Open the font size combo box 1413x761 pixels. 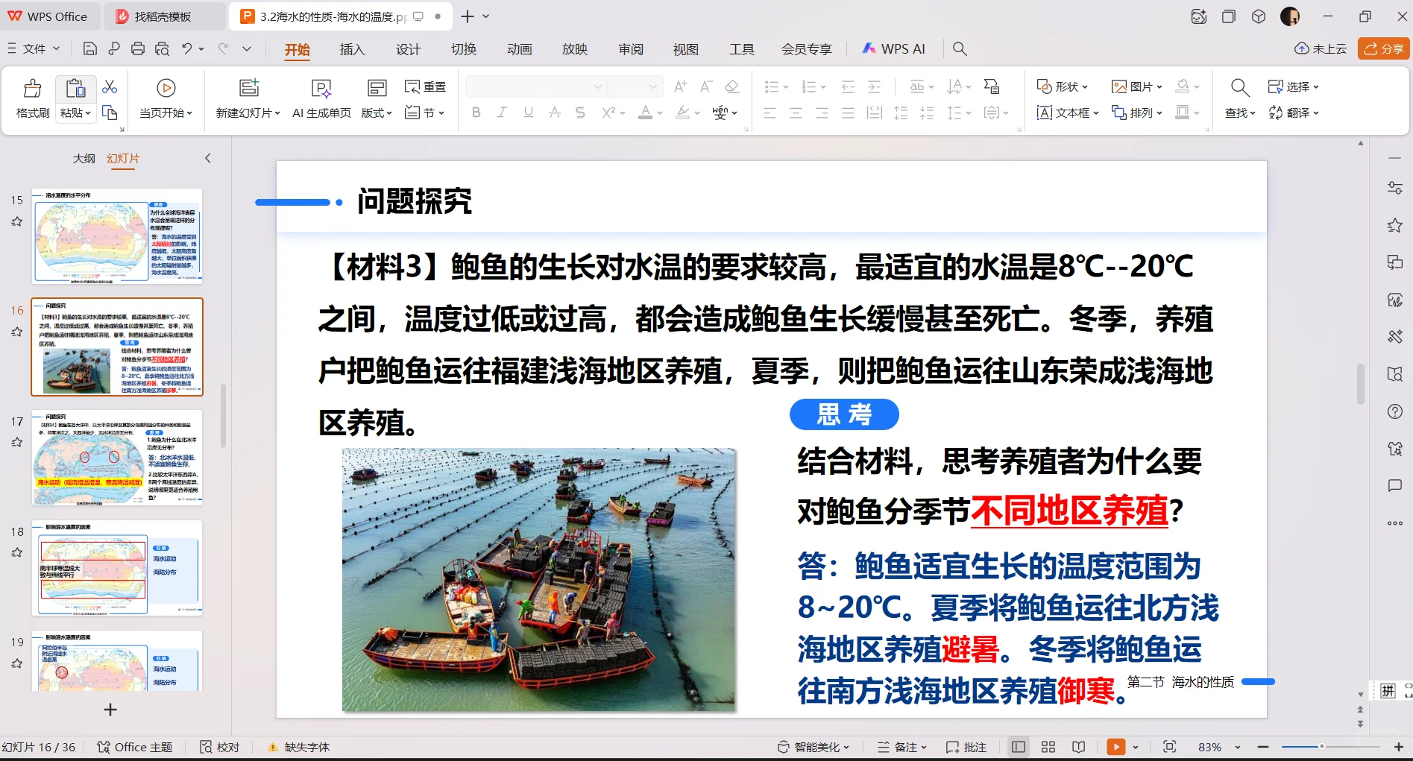coord(635,86)
